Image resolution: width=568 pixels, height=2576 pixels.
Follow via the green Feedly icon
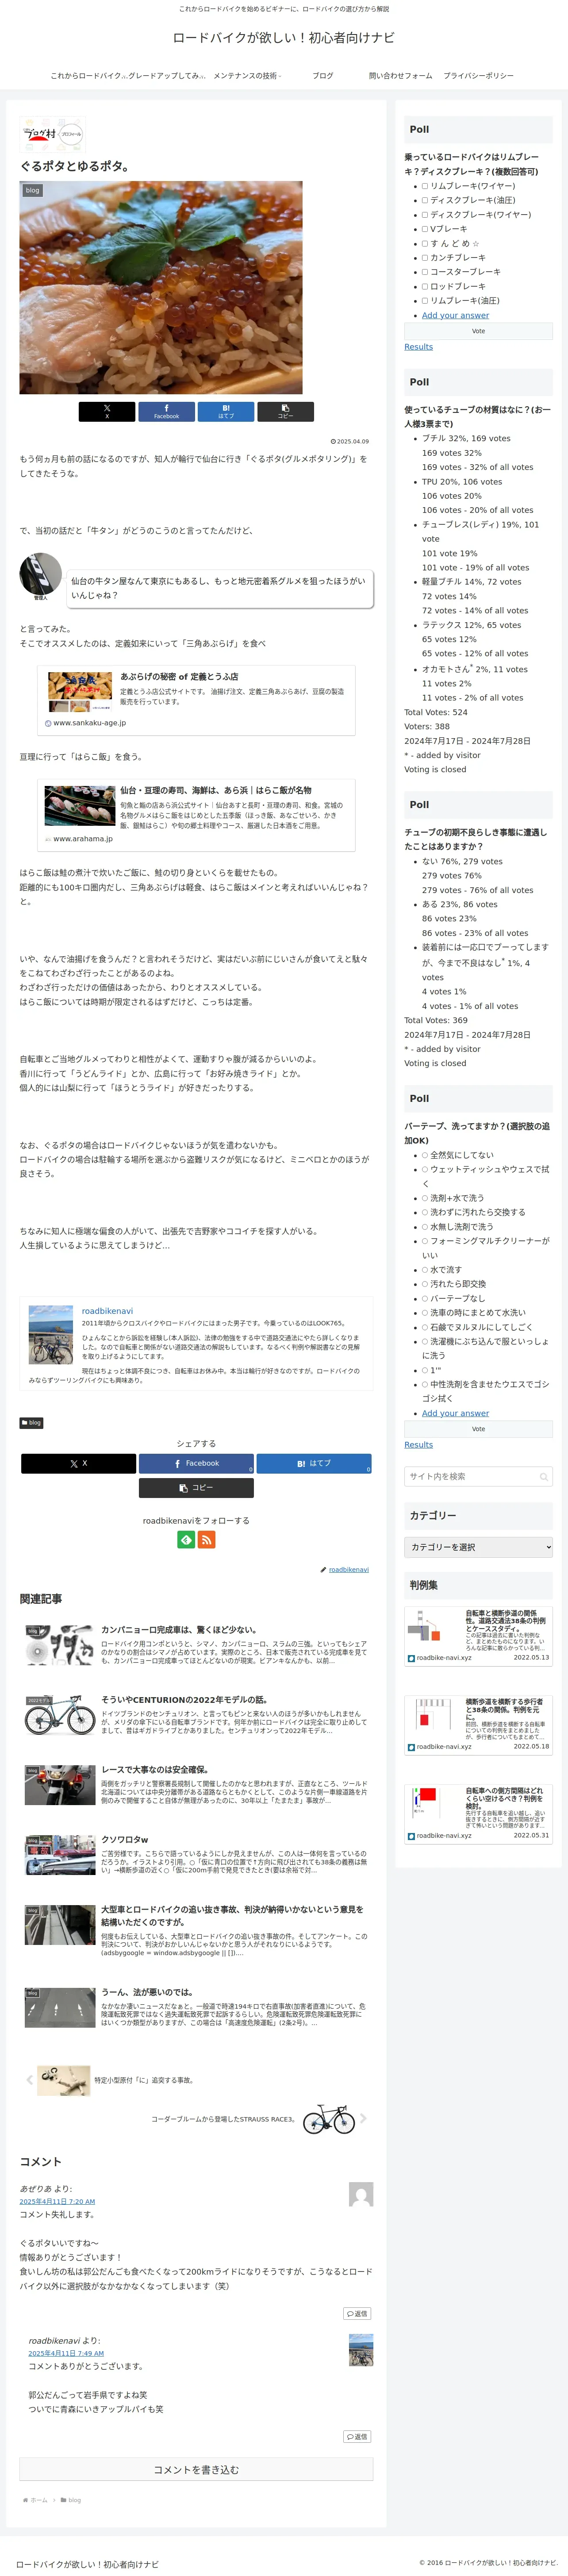point(186,1540)
